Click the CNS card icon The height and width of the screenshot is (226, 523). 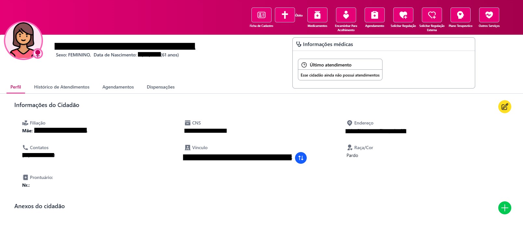pyautogui.click(x=187, y=123)
